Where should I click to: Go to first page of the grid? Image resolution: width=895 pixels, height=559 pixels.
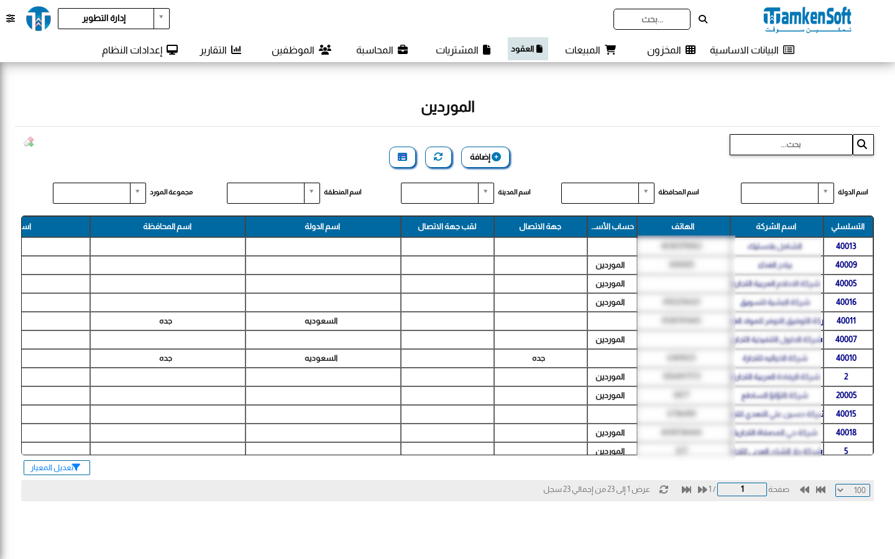pos(820,490)
